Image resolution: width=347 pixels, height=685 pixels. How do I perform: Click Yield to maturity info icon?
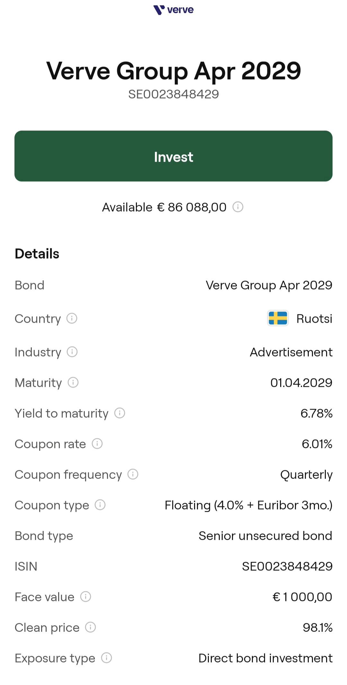coord(120,413)
